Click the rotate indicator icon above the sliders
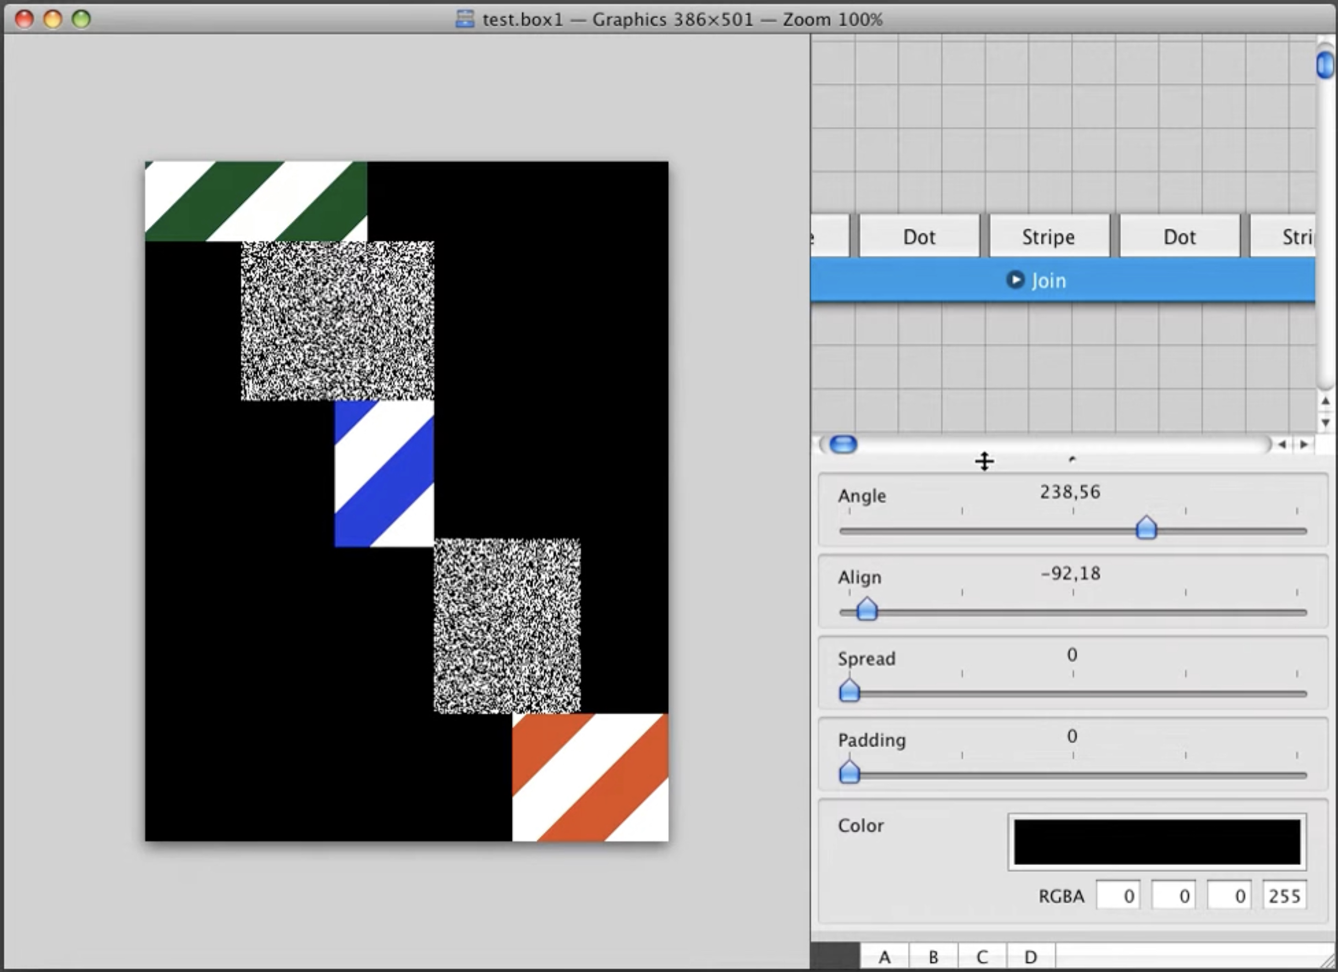This screenshot has width=1338, height=972. click(1073, 461)
